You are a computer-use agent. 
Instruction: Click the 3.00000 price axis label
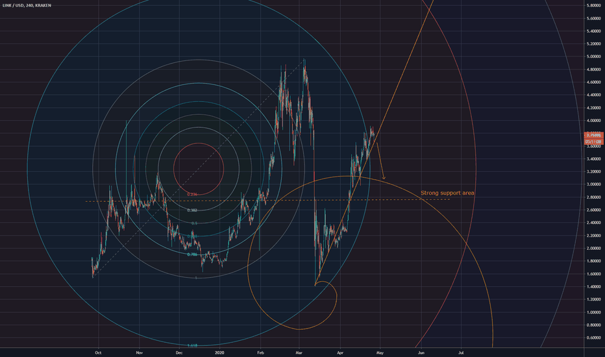tap(594, 184)
